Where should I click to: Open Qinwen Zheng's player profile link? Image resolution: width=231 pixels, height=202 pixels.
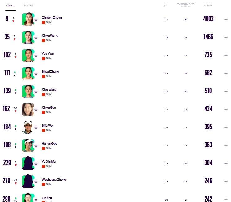[52, 18]
